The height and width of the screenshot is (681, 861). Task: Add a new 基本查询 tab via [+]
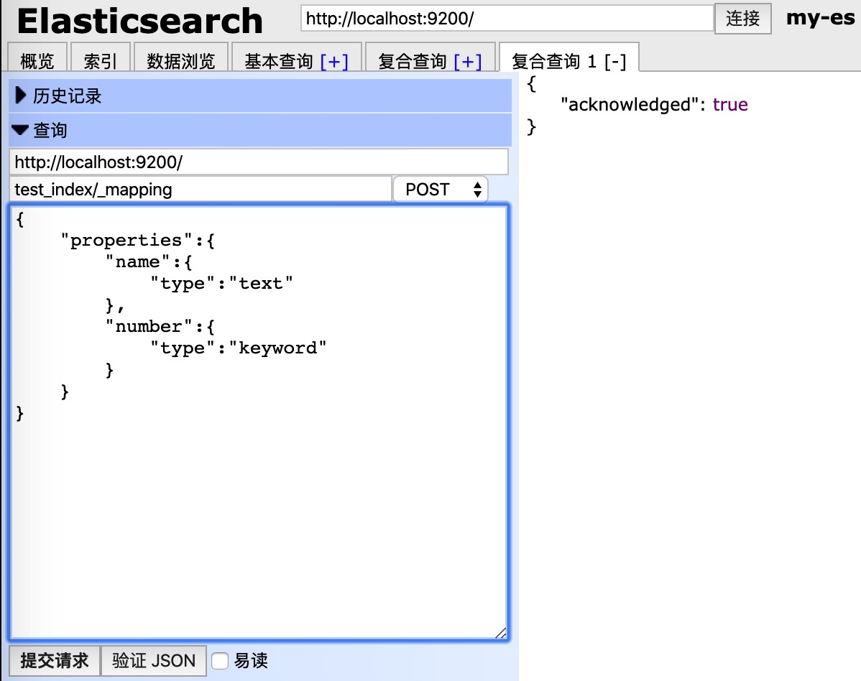point(334,62)
